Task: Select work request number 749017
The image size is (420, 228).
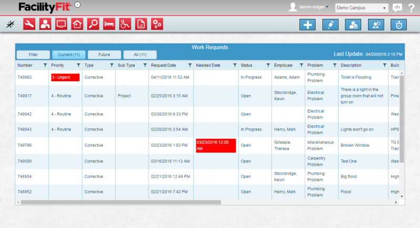Action: pos(25,96)
